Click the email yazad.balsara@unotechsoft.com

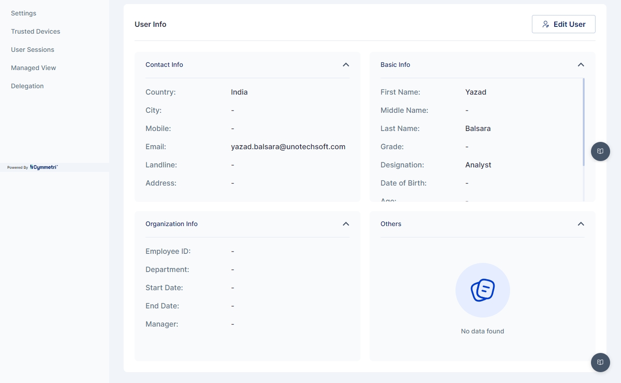pyautogui.click(x=288, y=146)
